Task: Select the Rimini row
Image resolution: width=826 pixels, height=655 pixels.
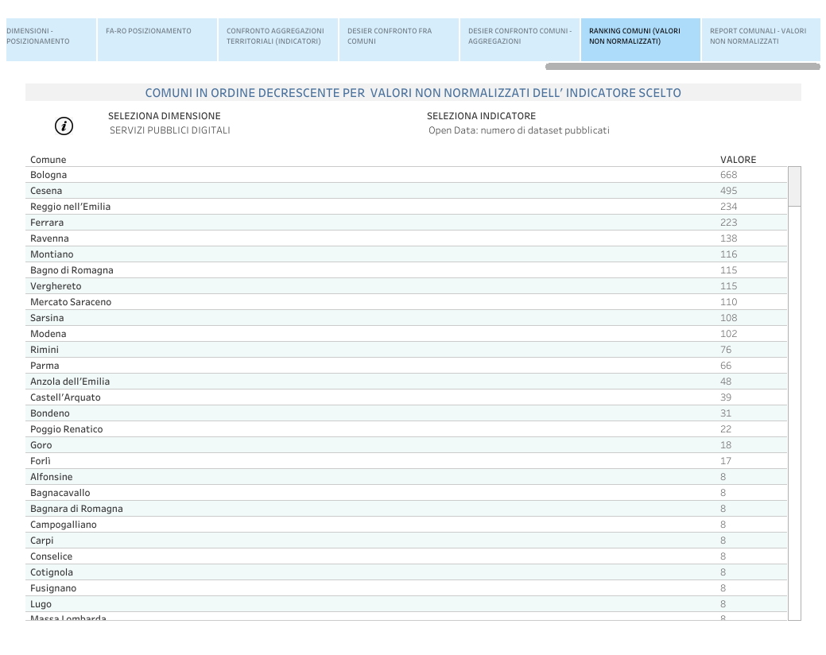Action: tap(406, 350)
